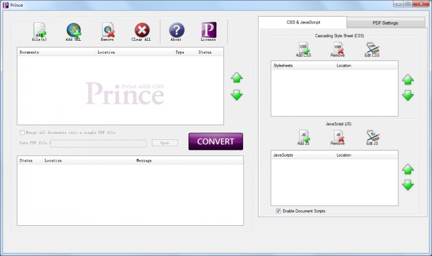Click Location header in JavaScripts list
This screenshot has height=256, width=432.
click(x=366, y=155)
